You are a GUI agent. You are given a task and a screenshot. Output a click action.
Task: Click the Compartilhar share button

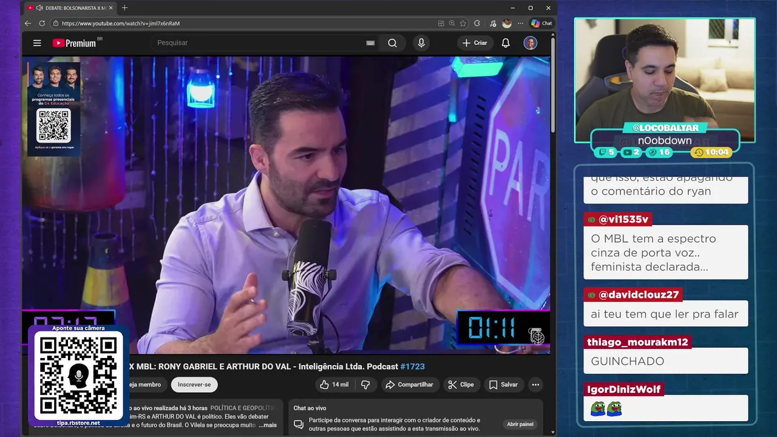pyautogui.click(x=410, y=385)
